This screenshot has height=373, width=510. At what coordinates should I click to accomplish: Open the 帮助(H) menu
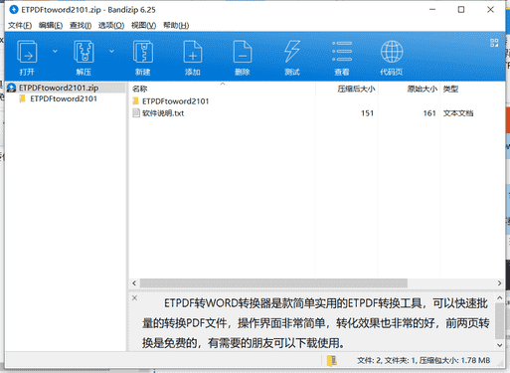[176, 25]
